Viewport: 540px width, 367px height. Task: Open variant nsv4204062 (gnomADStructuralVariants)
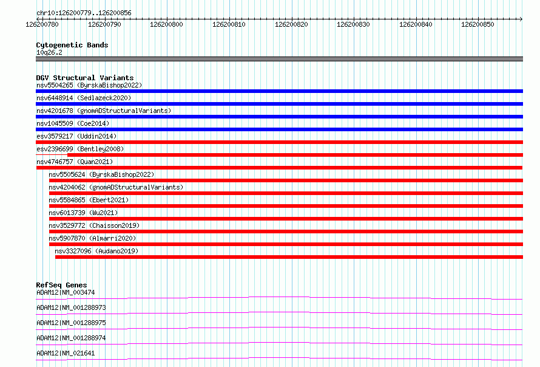point(116,187)
